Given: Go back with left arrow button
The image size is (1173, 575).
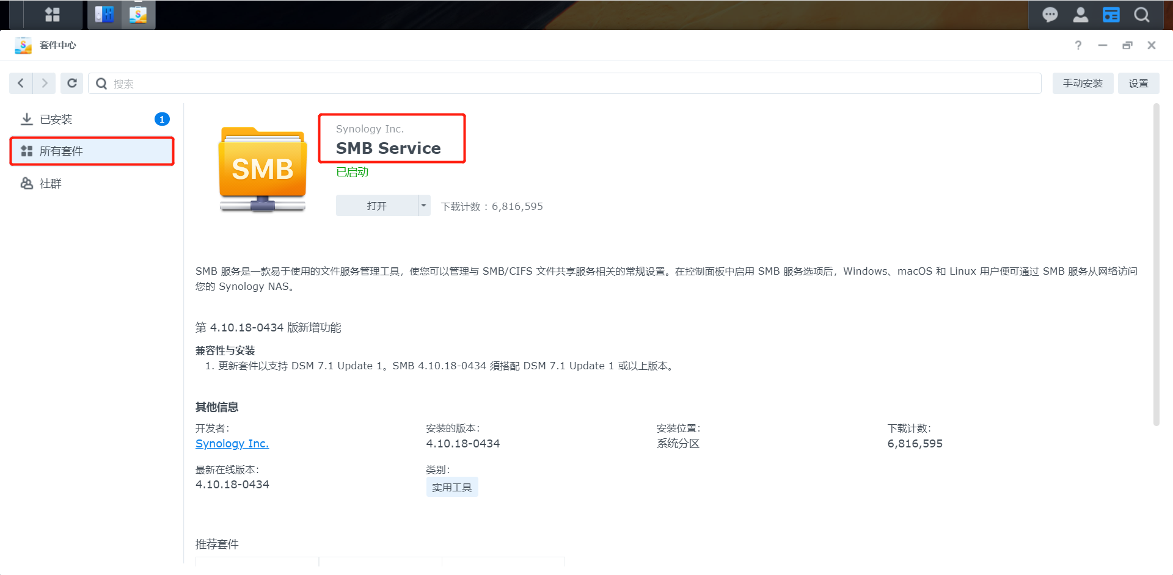Looking at the screenshot, I should coord(21,83).
